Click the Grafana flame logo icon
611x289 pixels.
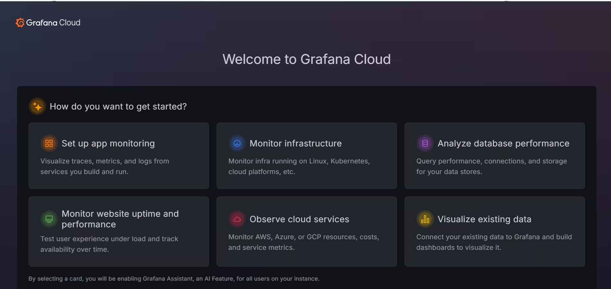pos(20,22)
